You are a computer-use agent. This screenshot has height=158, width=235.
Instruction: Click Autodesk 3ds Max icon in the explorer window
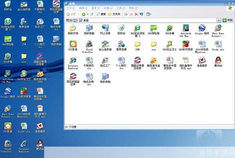click(x=186, y=28)
